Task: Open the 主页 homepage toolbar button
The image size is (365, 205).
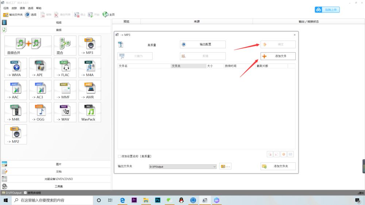Action: pyautogui.click(x=109, y=15)
